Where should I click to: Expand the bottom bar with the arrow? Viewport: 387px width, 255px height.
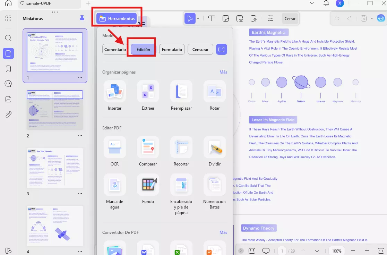point(241,251)
